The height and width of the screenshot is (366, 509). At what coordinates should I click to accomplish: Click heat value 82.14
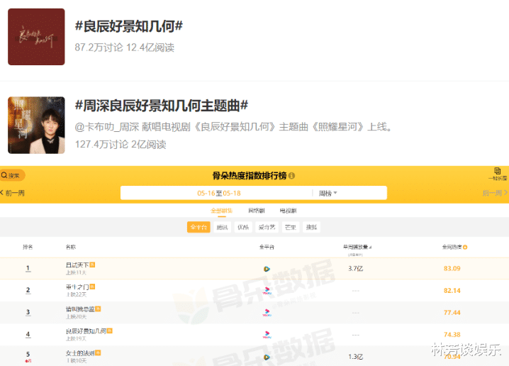[452, 291]
